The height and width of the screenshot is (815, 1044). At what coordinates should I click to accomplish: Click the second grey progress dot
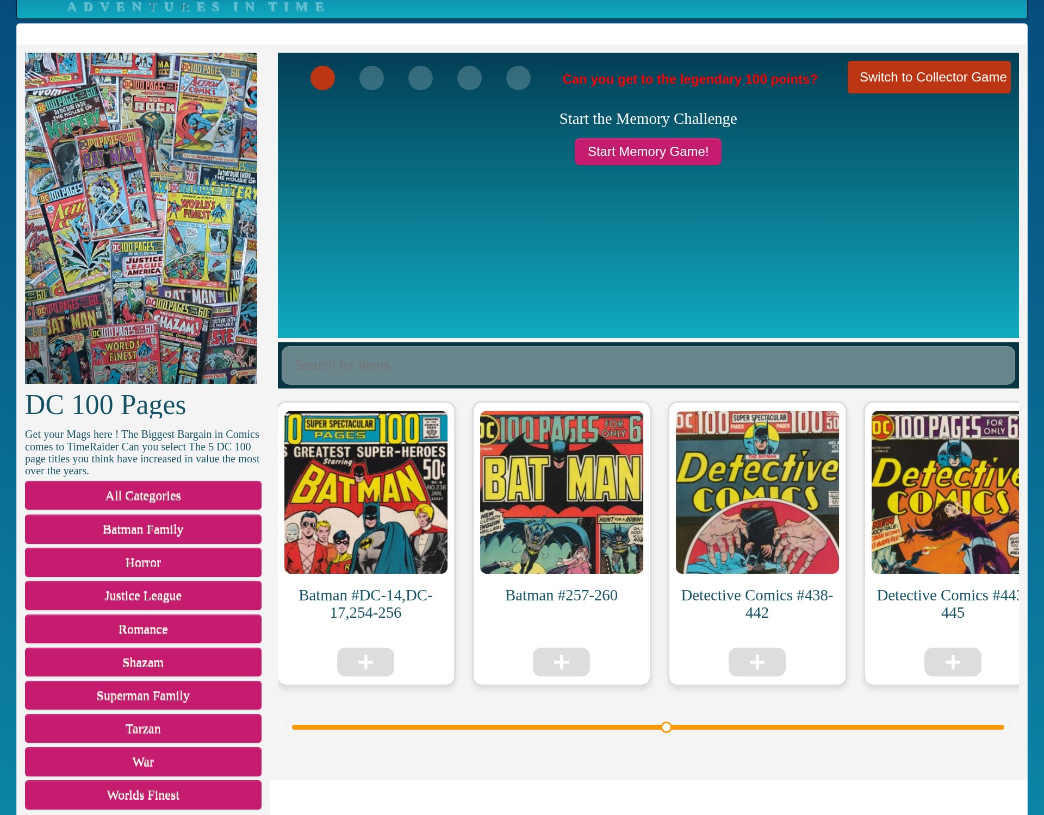pos(371,78)
